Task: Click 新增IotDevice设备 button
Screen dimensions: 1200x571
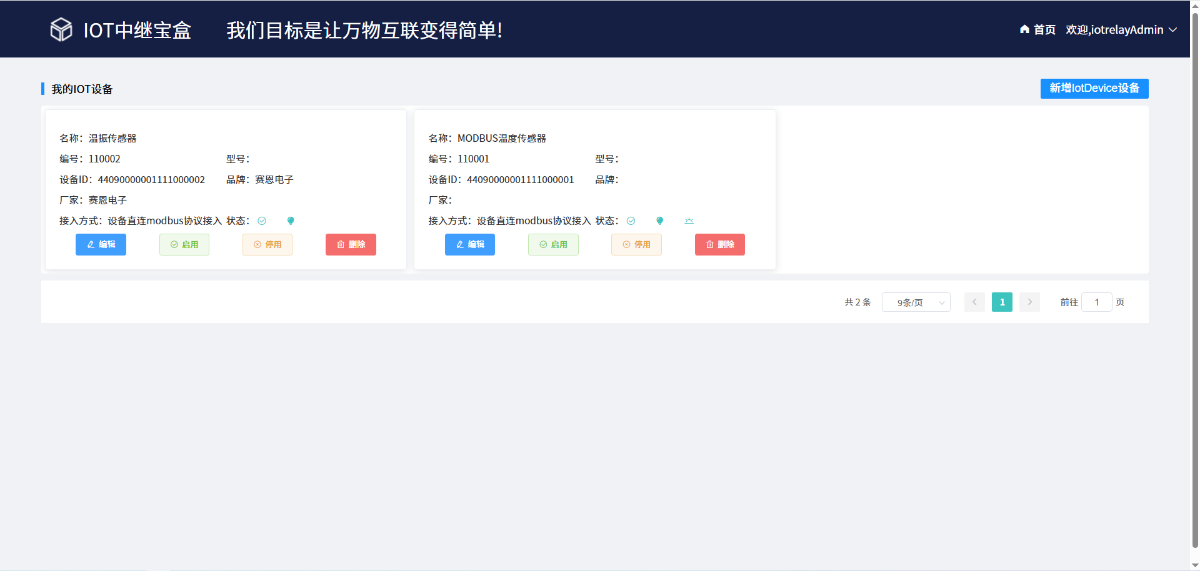Action: [x=1094, y=88]
